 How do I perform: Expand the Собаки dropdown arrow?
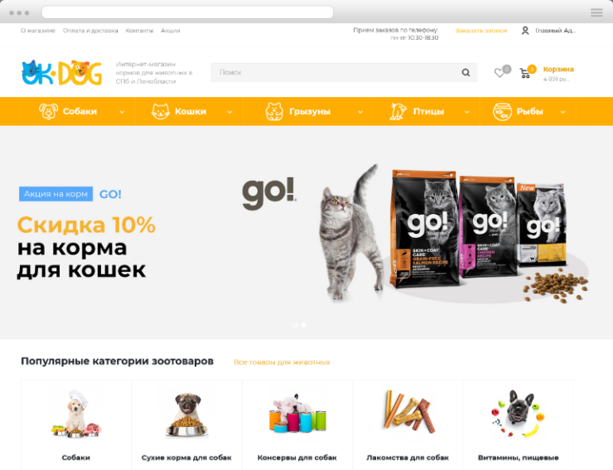122,112
